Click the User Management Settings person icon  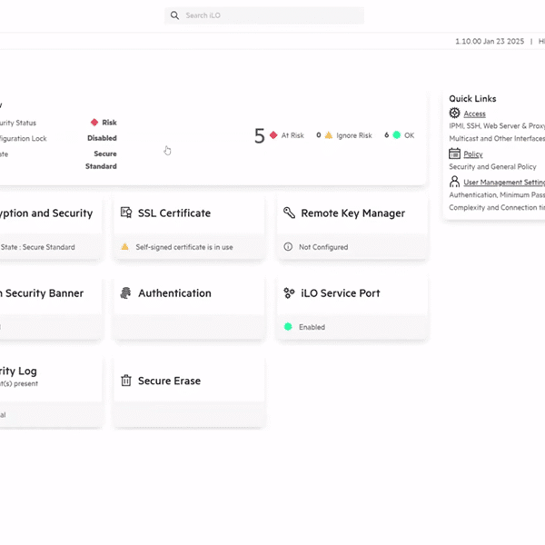tap(455, 182)
